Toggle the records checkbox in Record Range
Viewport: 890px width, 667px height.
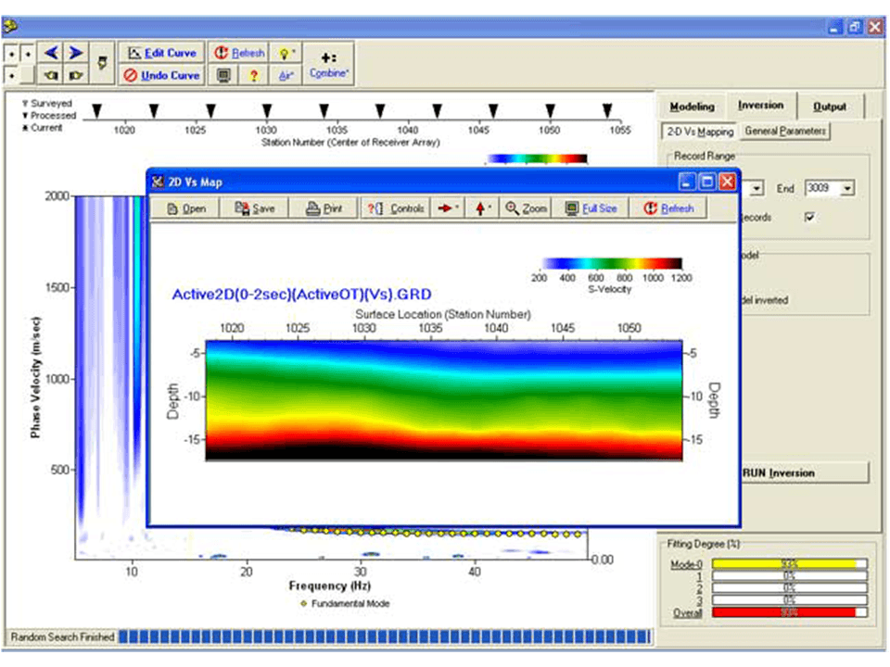(810, 217)
